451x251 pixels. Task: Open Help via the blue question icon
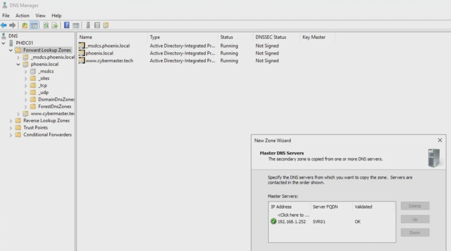click(67, 25)
